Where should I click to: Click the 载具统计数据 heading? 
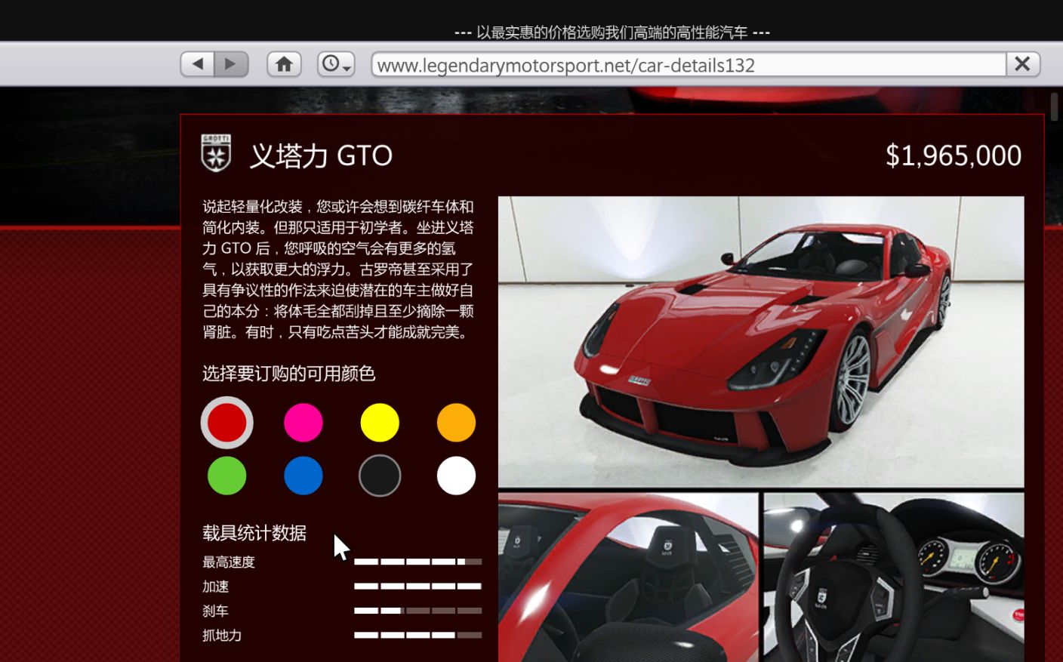coord(254,533)
